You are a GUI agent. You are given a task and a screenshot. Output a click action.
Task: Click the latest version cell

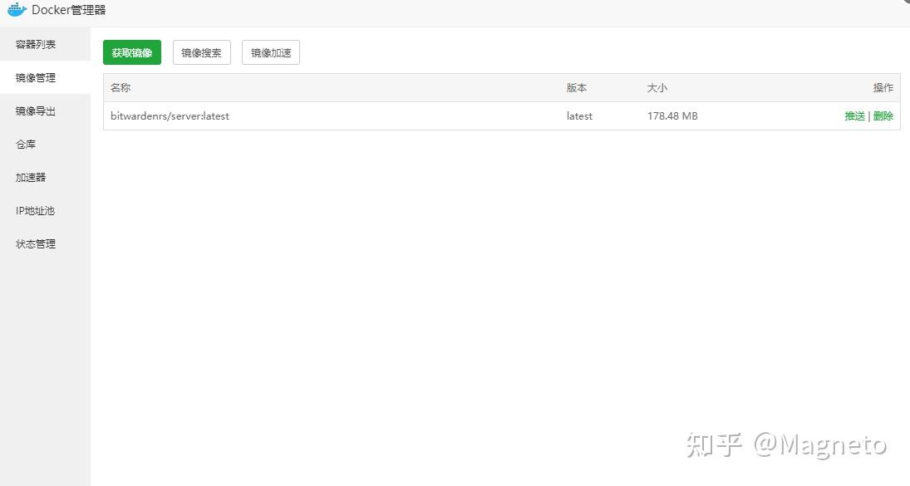[x=579, y=116]
